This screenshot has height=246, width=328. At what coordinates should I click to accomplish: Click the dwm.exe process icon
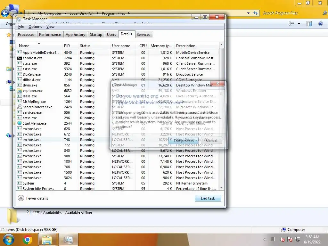tap(20, 85)
